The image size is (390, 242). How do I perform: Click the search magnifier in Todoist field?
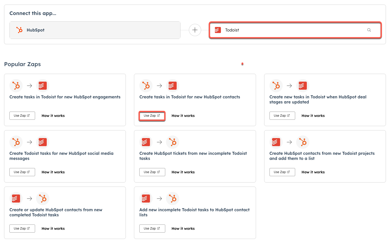tap(369, 30)
